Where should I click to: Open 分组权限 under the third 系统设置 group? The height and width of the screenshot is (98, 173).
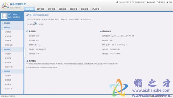[x=8, y=54]
